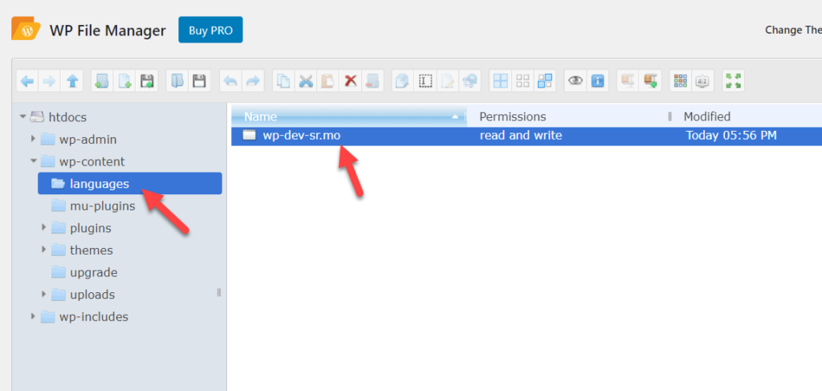Expand the plugins folder

(44, 227)
